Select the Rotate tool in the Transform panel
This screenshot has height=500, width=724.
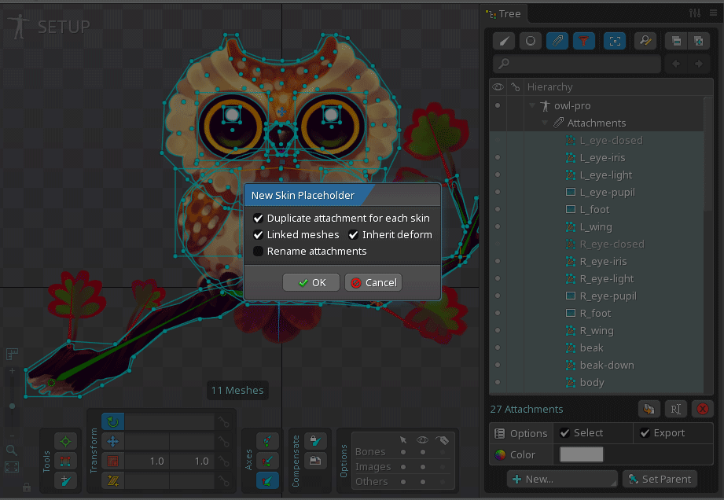111,422
